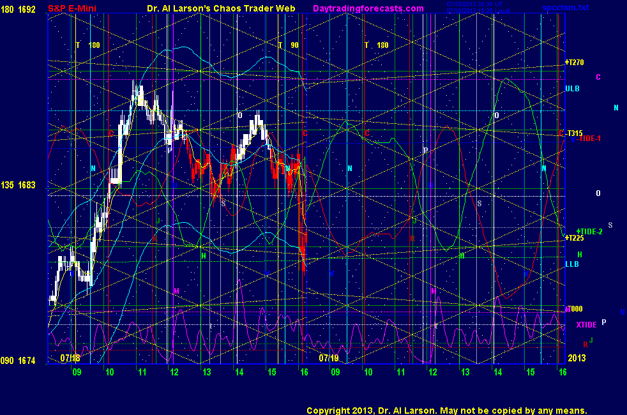Image resolution: width=627 pixels, height=415 pixels.
Task: Click the 090 1674 price axis label
Action: pos(18,361)
